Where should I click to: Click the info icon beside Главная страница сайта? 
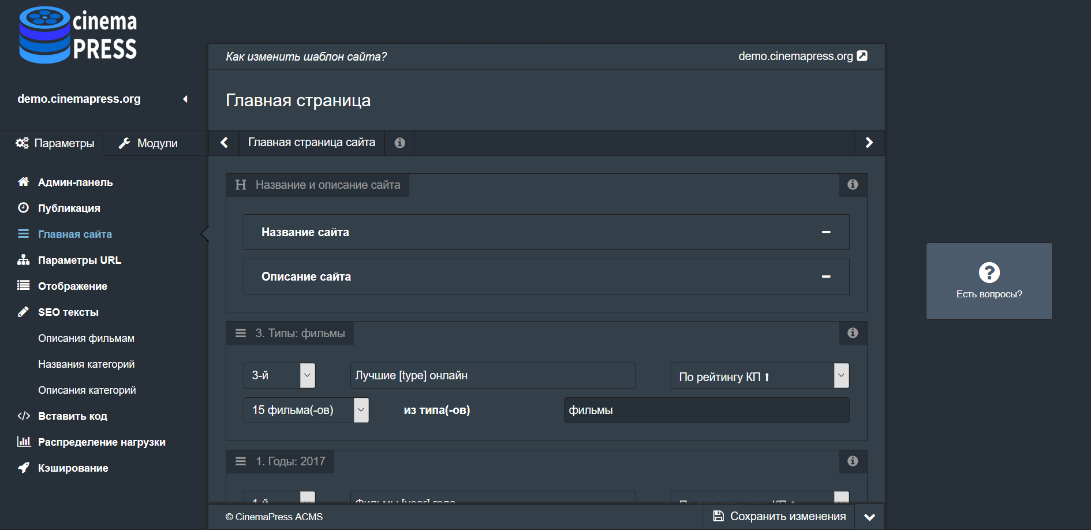[399, 143]
